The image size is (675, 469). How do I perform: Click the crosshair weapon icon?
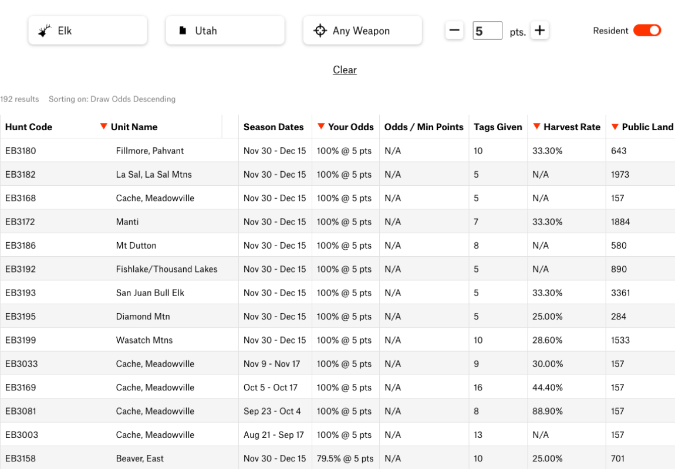point(319,29)
